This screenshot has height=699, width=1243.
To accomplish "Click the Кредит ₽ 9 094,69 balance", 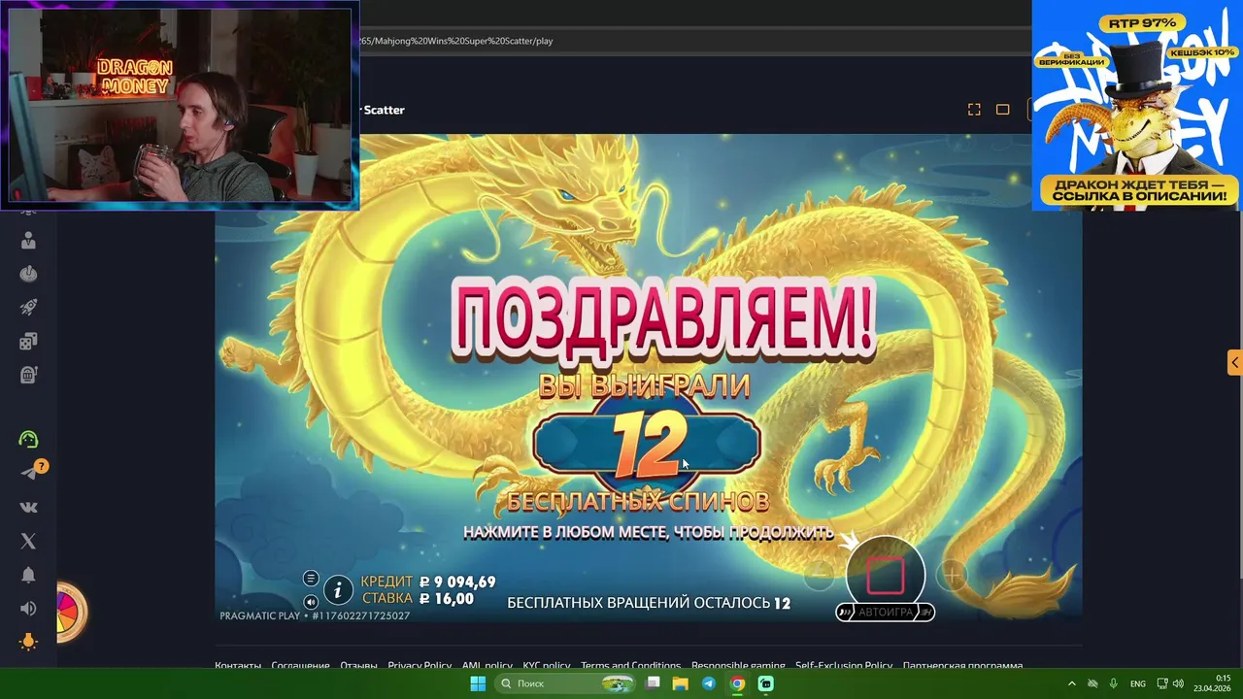I will pos(428,582).
